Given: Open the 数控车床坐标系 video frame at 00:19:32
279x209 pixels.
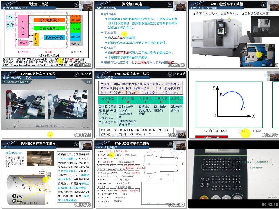Looking at the screenshot, I should (x=47, y=104).
